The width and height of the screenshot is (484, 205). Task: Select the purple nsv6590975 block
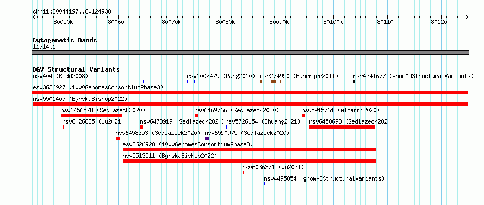pyautogui.click(x=207, y=138)
